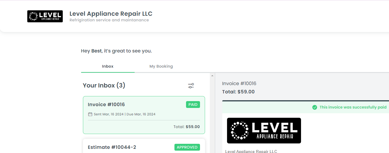The image size is (389, 153).
Task: Click the calendar icon on Invoice #10016
Action: pos(90,114)
